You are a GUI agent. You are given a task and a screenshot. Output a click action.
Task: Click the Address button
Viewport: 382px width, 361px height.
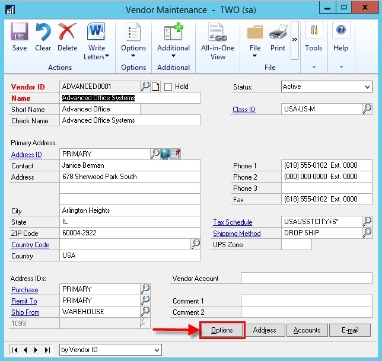coord(265,330)
